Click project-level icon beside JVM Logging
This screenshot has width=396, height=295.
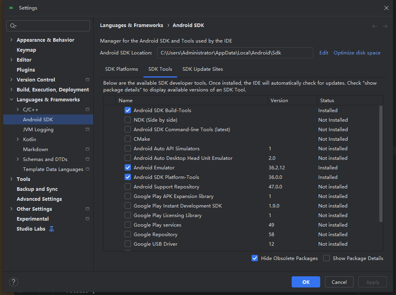(87, 130)
